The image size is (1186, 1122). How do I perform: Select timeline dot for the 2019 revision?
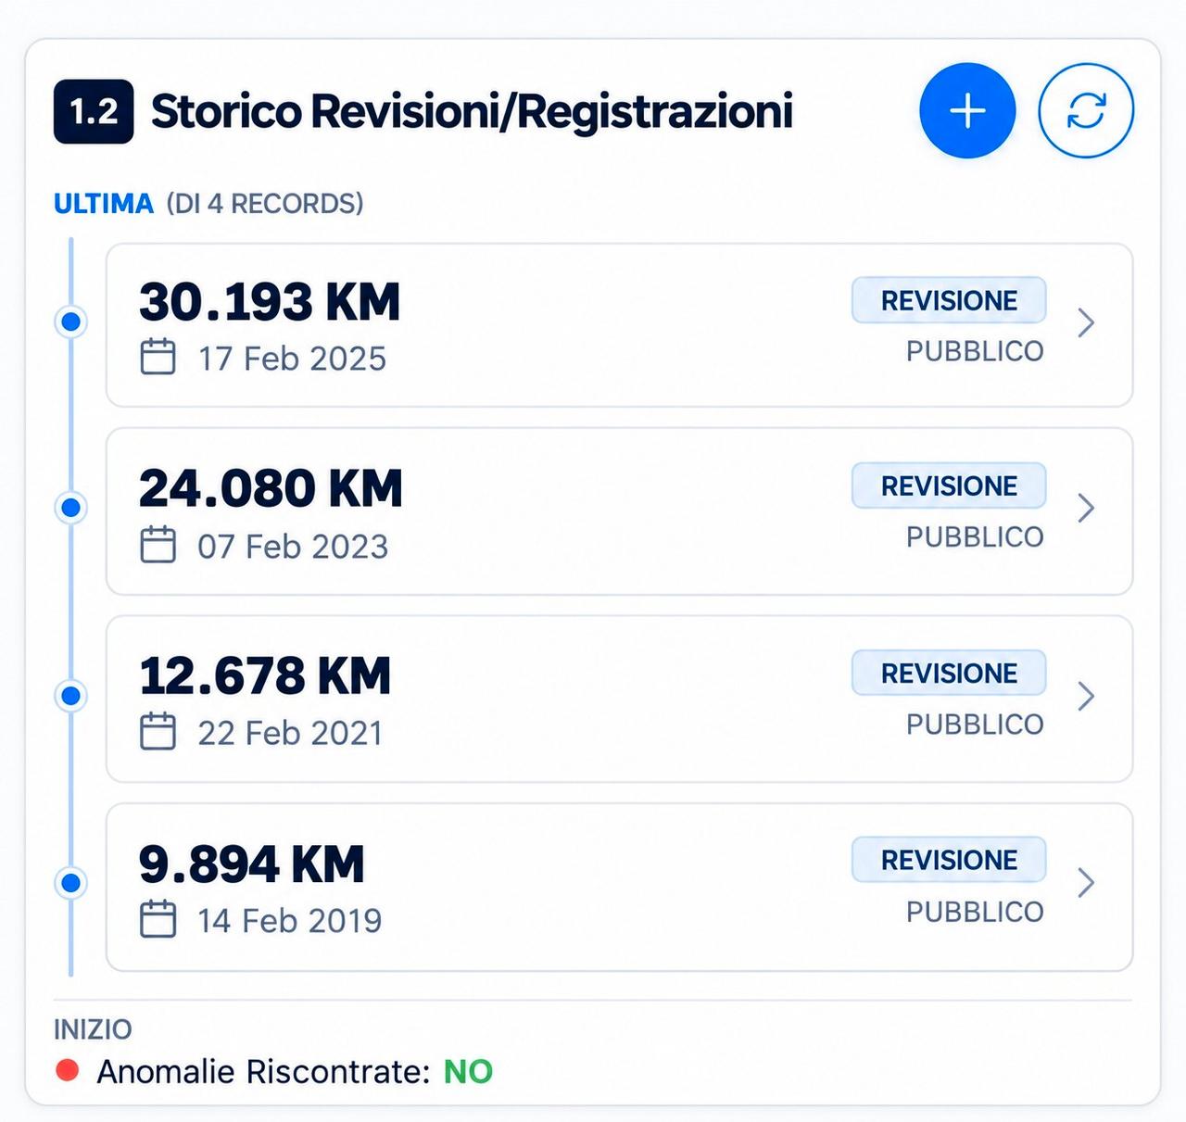click(x=70, y=883)
